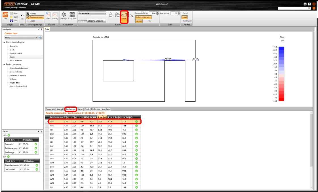Toggle the Label extreme option

tap(143, 17)
